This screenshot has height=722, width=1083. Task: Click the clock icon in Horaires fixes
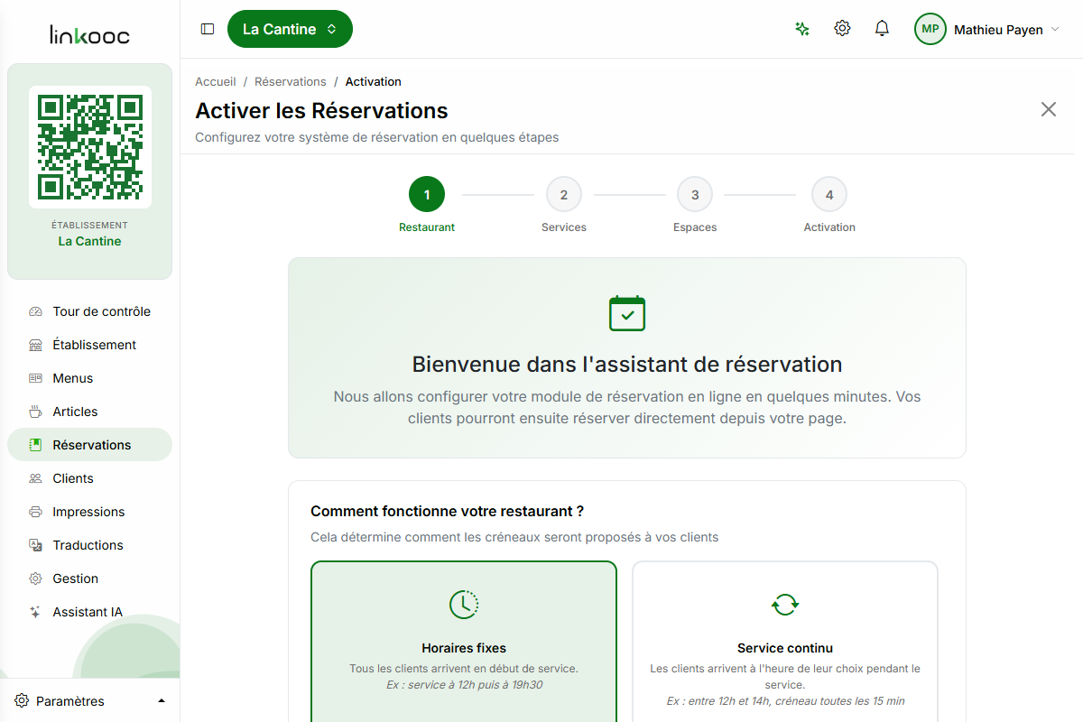click(464, 604)
